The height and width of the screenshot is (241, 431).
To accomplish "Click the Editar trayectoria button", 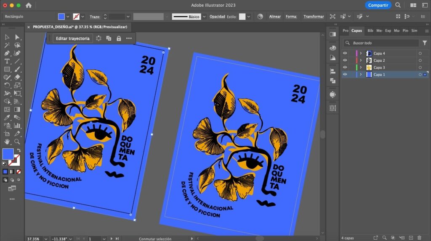I will coord(73,38).
